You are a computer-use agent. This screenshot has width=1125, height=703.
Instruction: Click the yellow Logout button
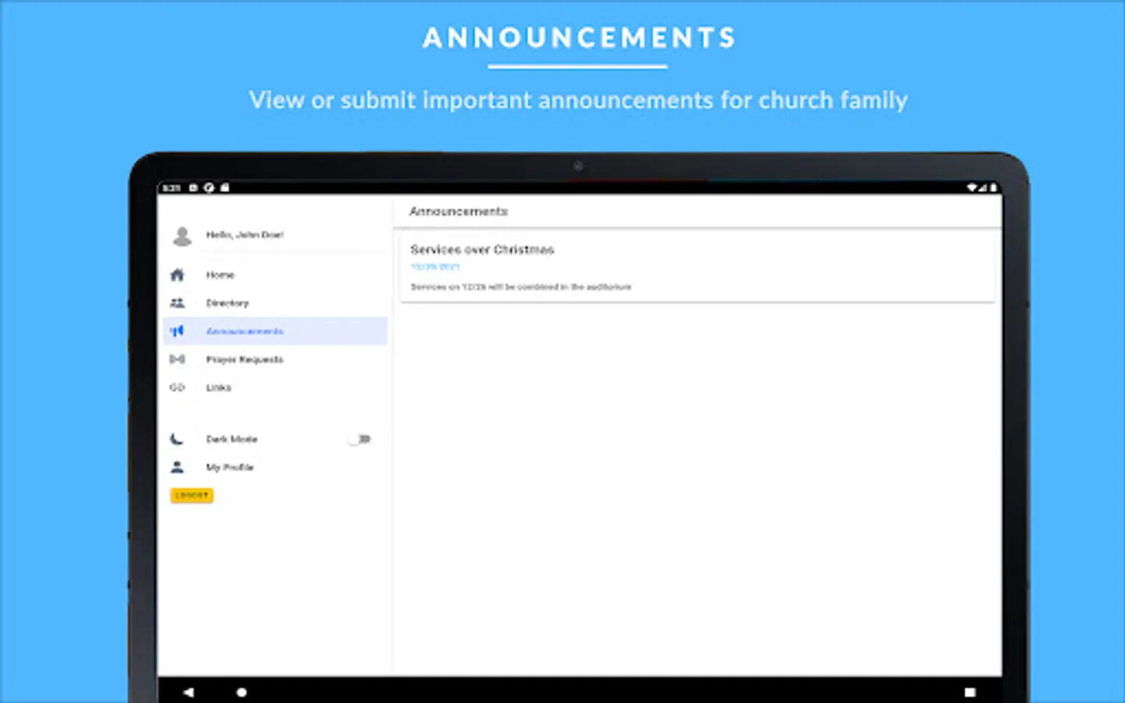(x=191, y=495)
